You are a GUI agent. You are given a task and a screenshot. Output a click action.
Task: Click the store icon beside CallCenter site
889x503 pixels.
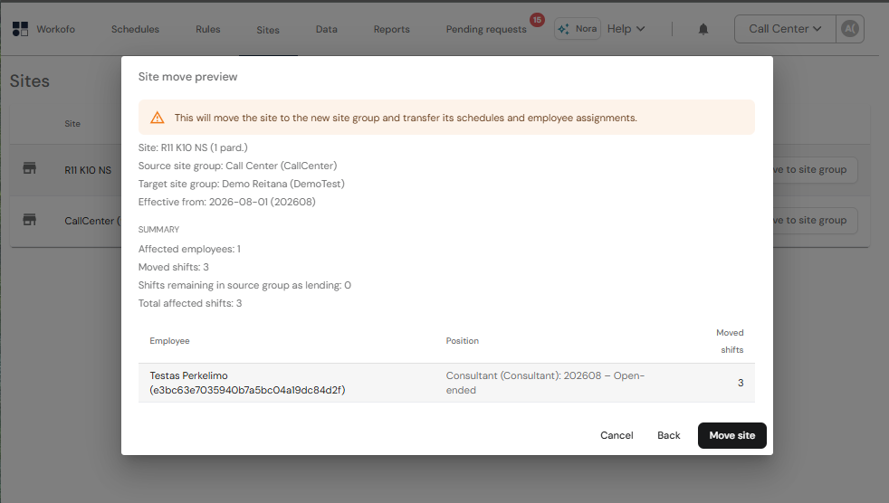pyautogui.click(x=30, y=220)
